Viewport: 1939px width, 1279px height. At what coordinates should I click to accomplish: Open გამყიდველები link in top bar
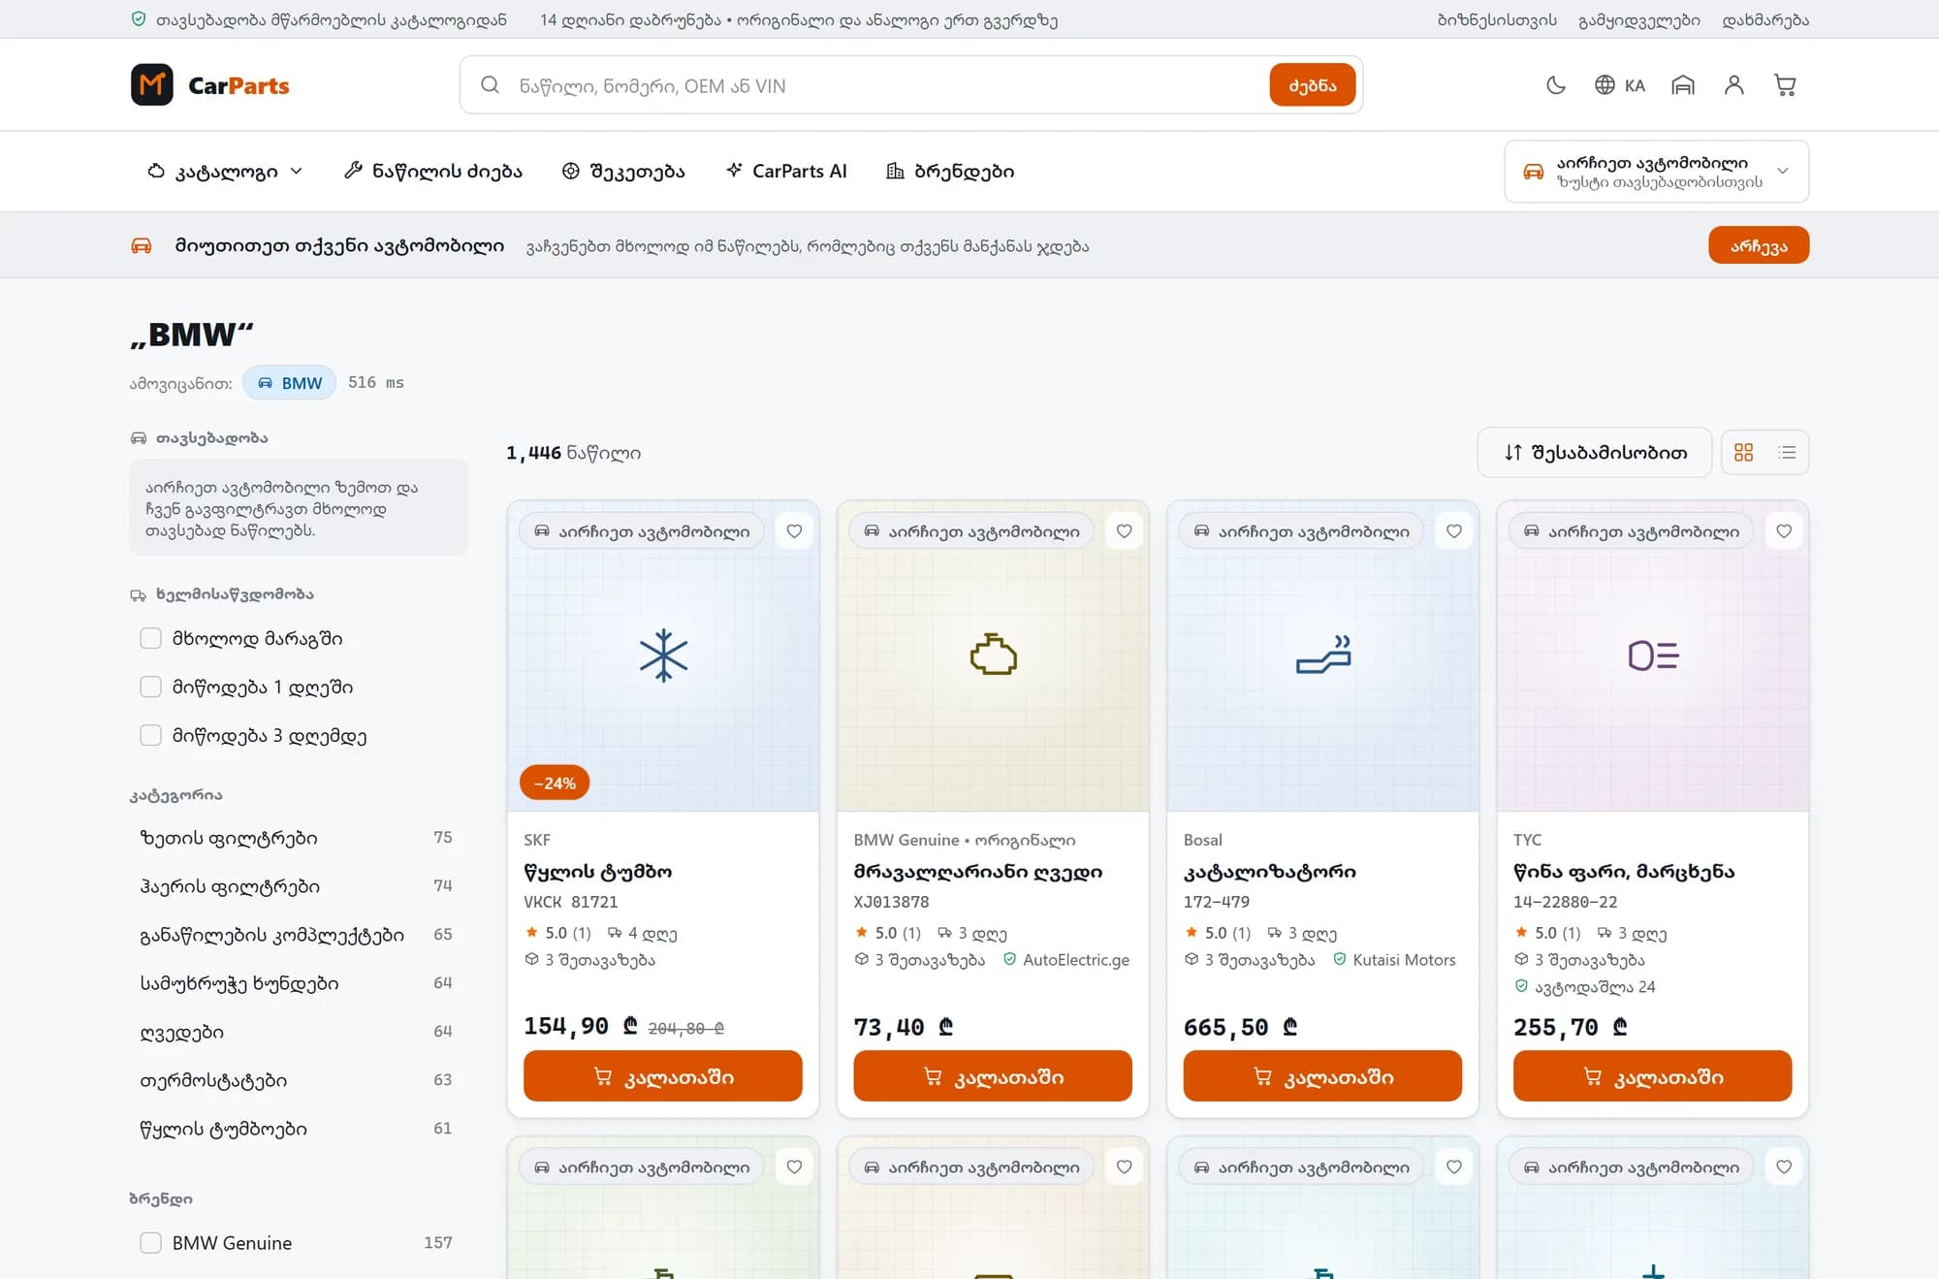(1639, 19)
